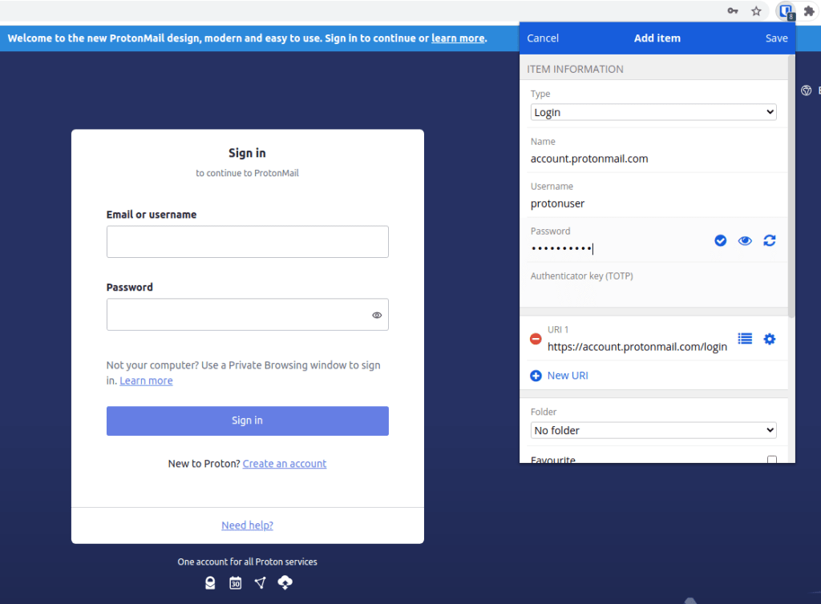Open the ProtonVPN icon in footer
Image resolution: width=821 pixels, height=604 pixels.
tap(261, 582)
